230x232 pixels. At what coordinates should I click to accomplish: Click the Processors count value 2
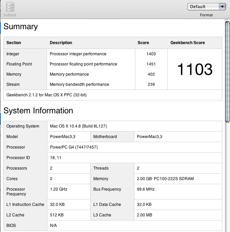[51, 168]
